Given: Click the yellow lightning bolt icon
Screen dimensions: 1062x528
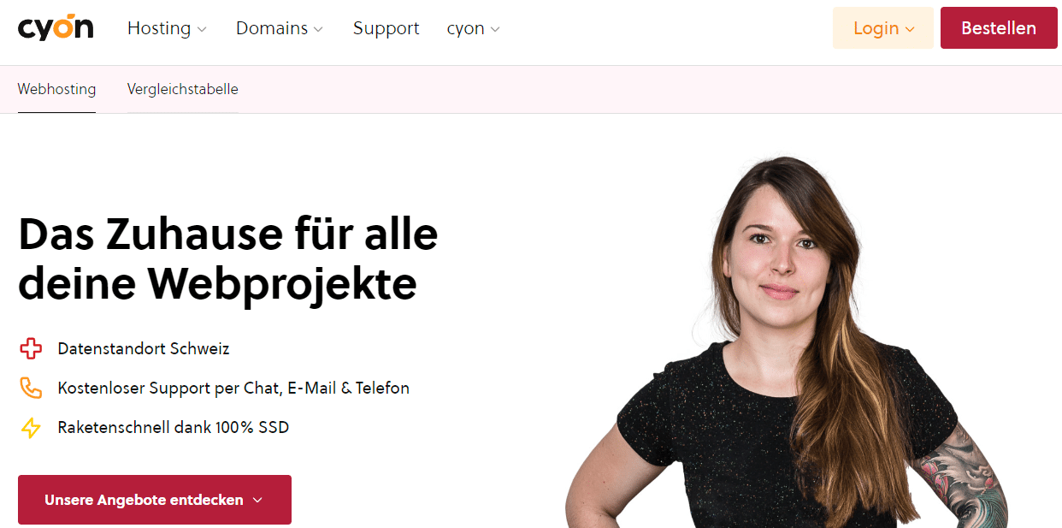Looking at the screenshot, I should point(31,427).
